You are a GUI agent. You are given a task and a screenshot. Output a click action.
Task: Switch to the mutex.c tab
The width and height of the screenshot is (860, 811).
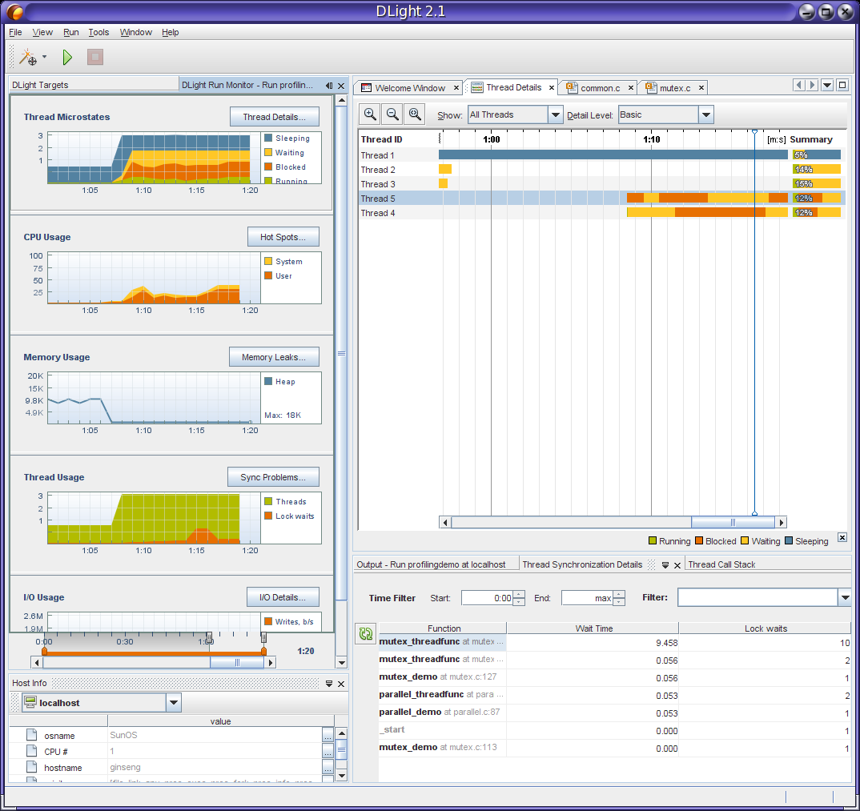point(674,88)
